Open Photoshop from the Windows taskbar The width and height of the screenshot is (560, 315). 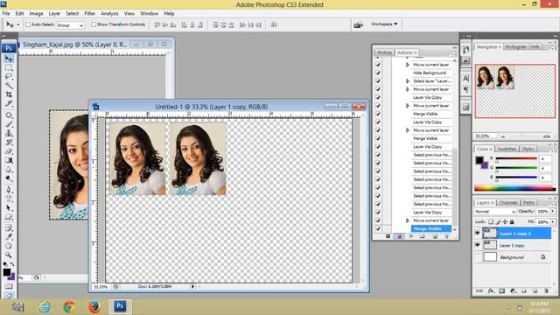click(120, 306)
